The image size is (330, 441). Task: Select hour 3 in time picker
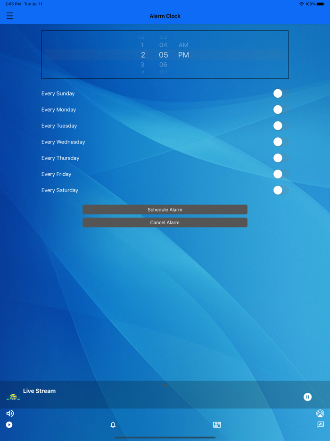[x=142, y=65]
